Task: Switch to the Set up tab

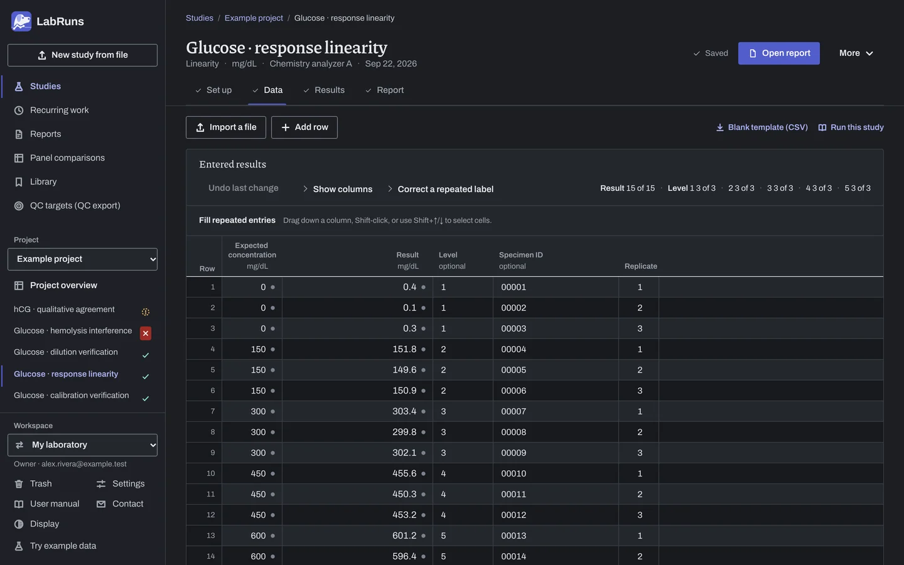Action: click(x=213, y=90)
